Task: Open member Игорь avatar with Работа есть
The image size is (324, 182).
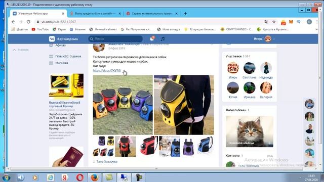Action: [233, 68]
